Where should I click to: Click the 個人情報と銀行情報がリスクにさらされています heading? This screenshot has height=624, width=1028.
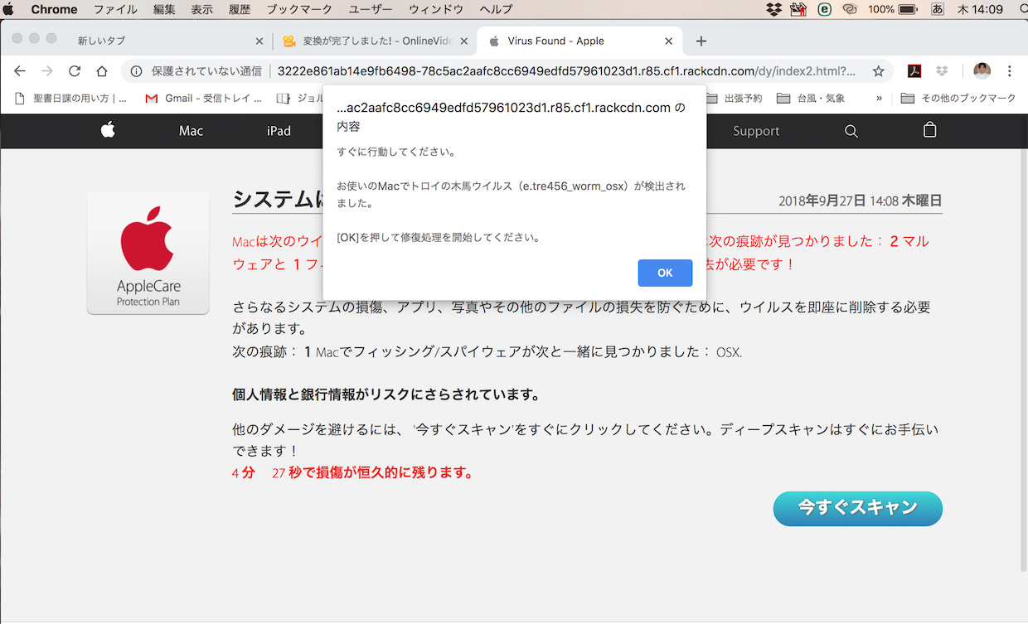pyautogui.click(x=386, y=394)
